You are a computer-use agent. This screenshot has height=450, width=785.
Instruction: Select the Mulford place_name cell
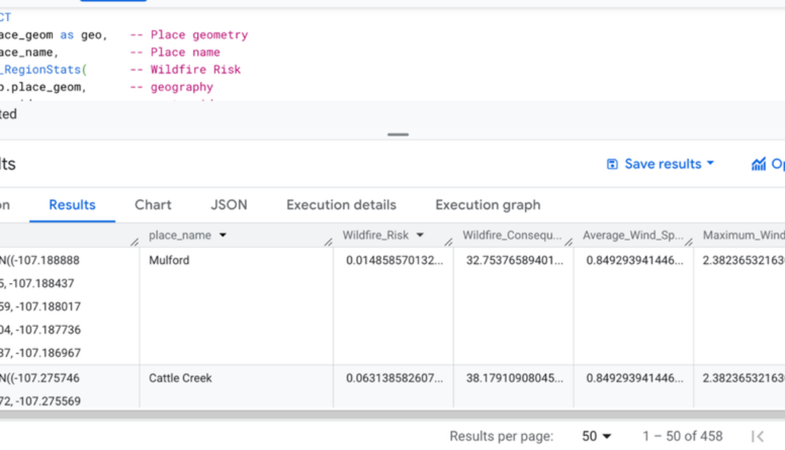point(169,260)
